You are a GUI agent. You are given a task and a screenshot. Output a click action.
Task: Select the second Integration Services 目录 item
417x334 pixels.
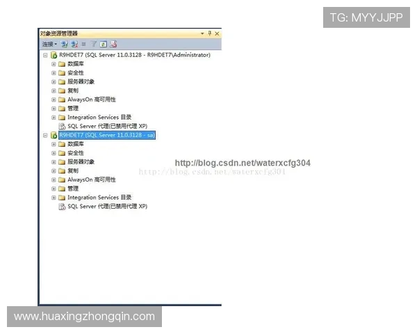[x=99, y=198]
